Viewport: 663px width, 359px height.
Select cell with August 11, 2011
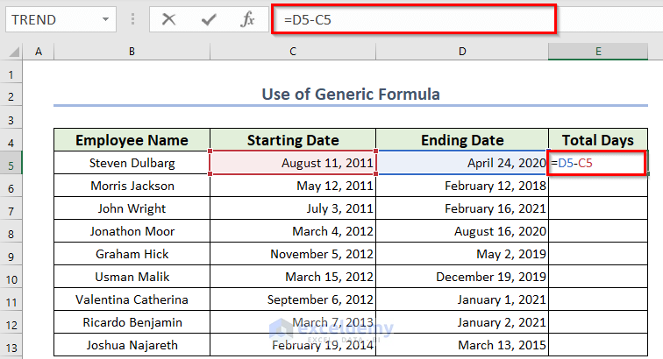[x=293, y=163]
